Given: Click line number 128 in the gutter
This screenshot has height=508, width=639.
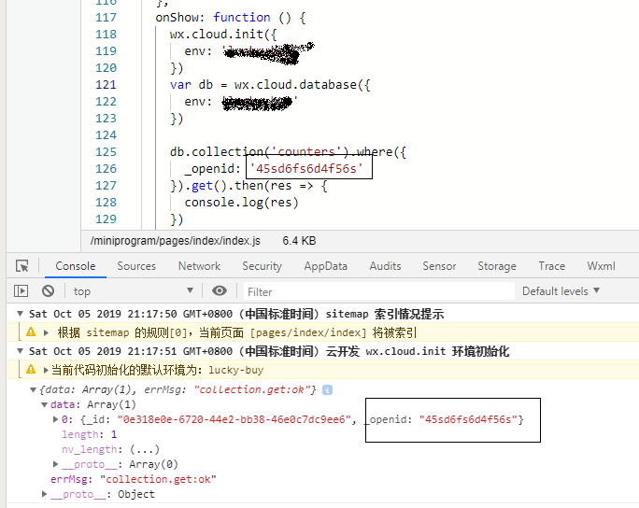Looking at the screenshot, I should tap(106, 203).
